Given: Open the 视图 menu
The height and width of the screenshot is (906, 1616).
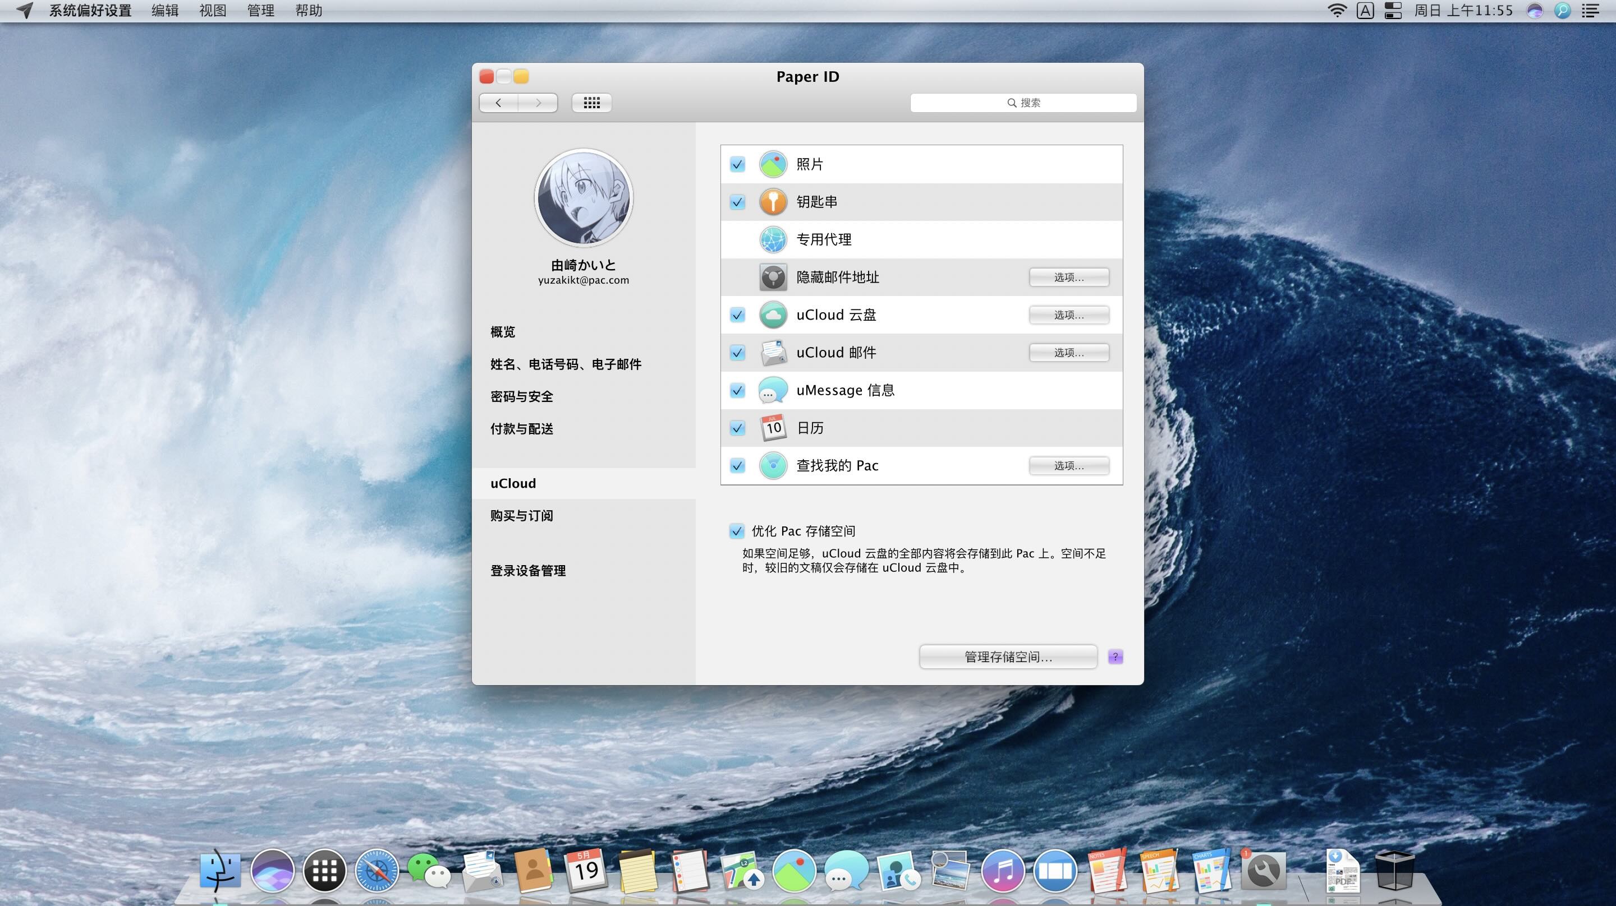Looking at the screenshot, I should point(213,11).
